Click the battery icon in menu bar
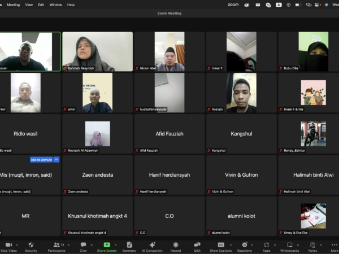The width and height of the screenshot is (339, 254). (298, 5)
